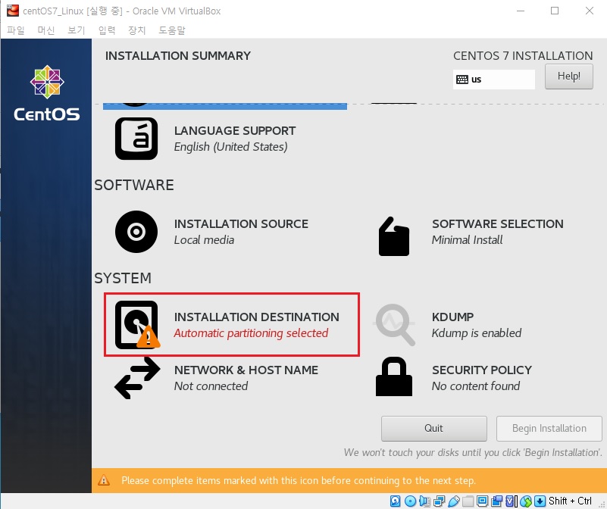The height and width of the screenshot is (509, 607).
Task: Click the display monitor icon in the status bar
Action: tap(482, 501)
